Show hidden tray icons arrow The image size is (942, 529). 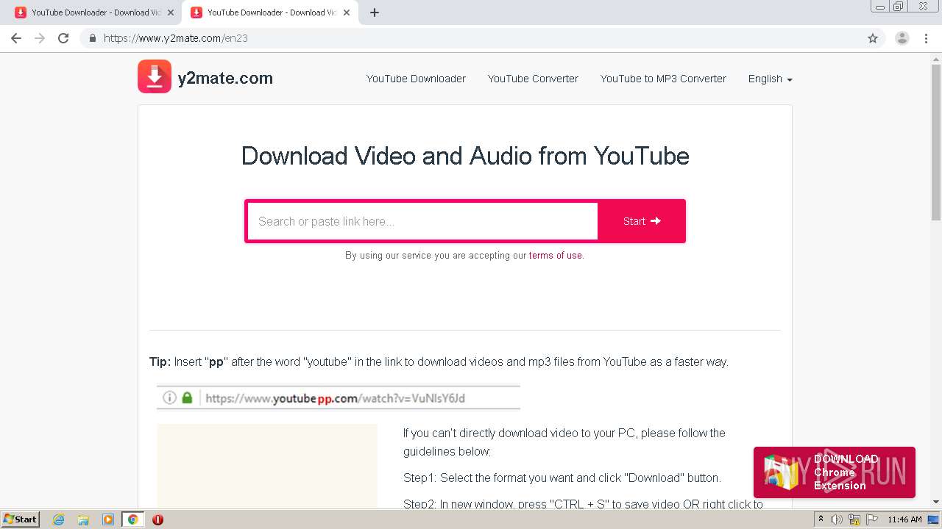click(821, 519)
